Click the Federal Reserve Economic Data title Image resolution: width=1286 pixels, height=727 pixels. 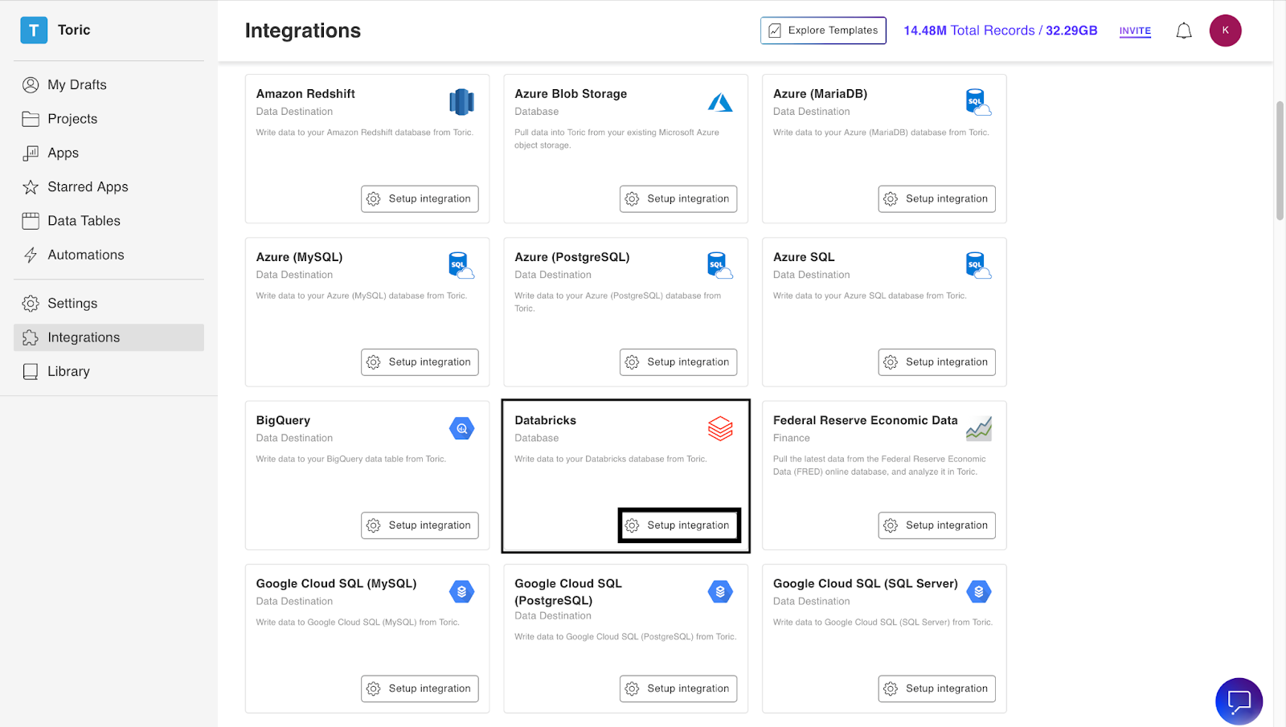pyautogui.click(x=866, y=420)
